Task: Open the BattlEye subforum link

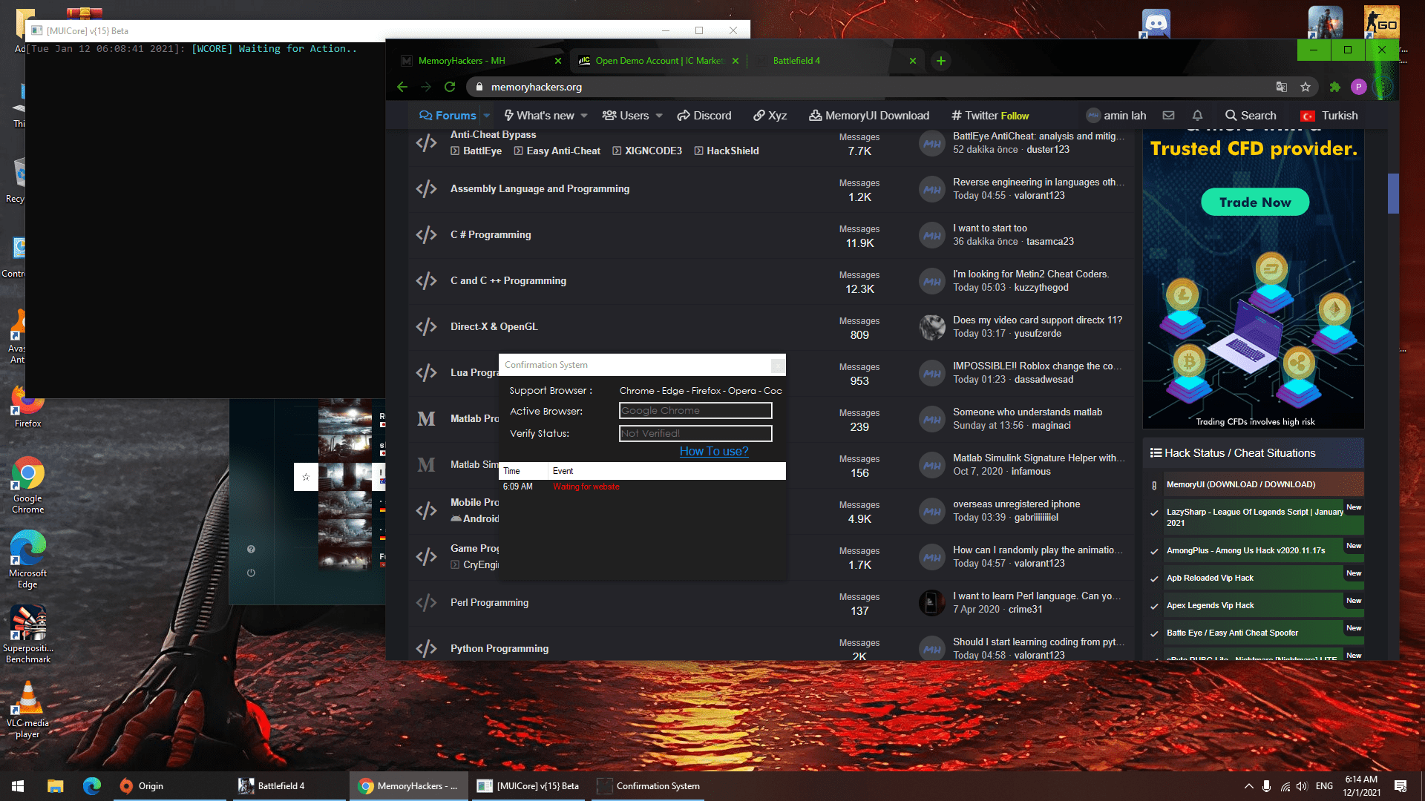Action: click(476, 151)
